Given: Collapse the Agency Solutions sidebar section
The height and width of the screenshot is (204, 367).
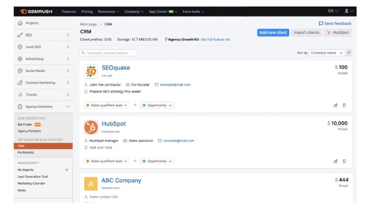Looking at the screenshot, I should (x=68, y=107).
